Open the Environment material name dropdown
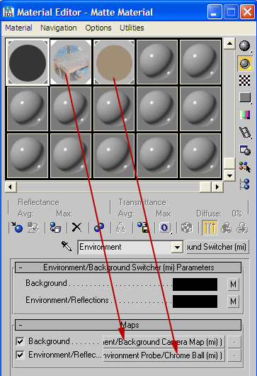257x376 pixels. [177, 247]
